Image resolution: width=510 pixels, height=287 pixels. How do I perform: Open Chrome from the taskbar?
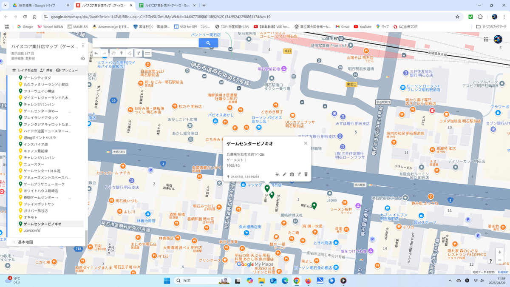(x=297, y=281)
